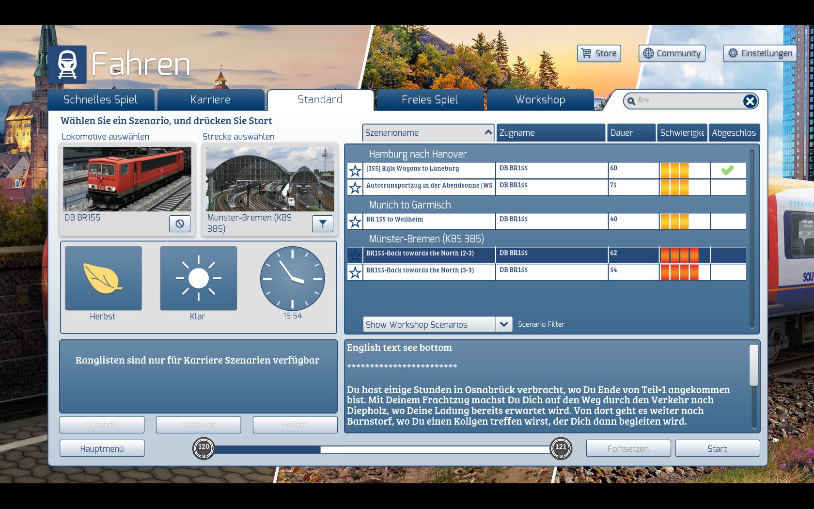Select scenario Autotransportzug in der Abendsonne
Image resolution: width=814 pixels, height=509 pixels.
[547, 188]
